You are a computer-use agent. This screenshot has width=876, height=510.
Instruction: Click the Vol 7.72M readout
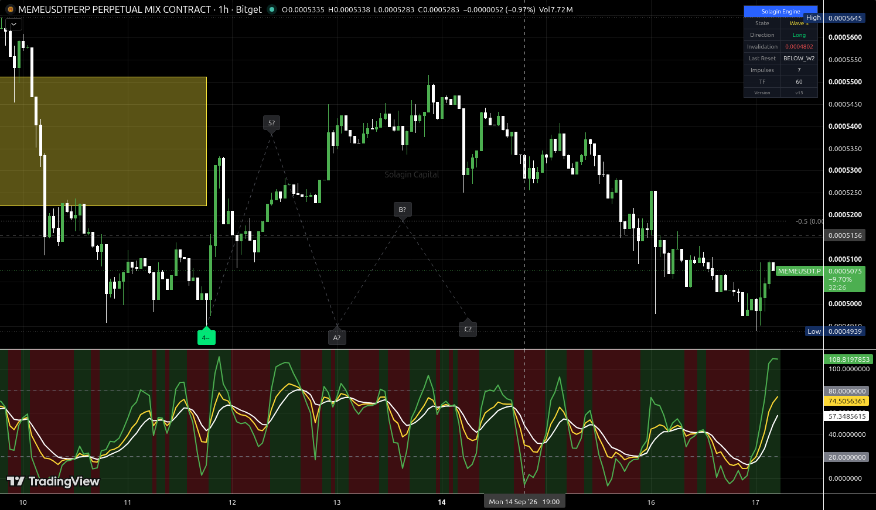coord(555,9)
